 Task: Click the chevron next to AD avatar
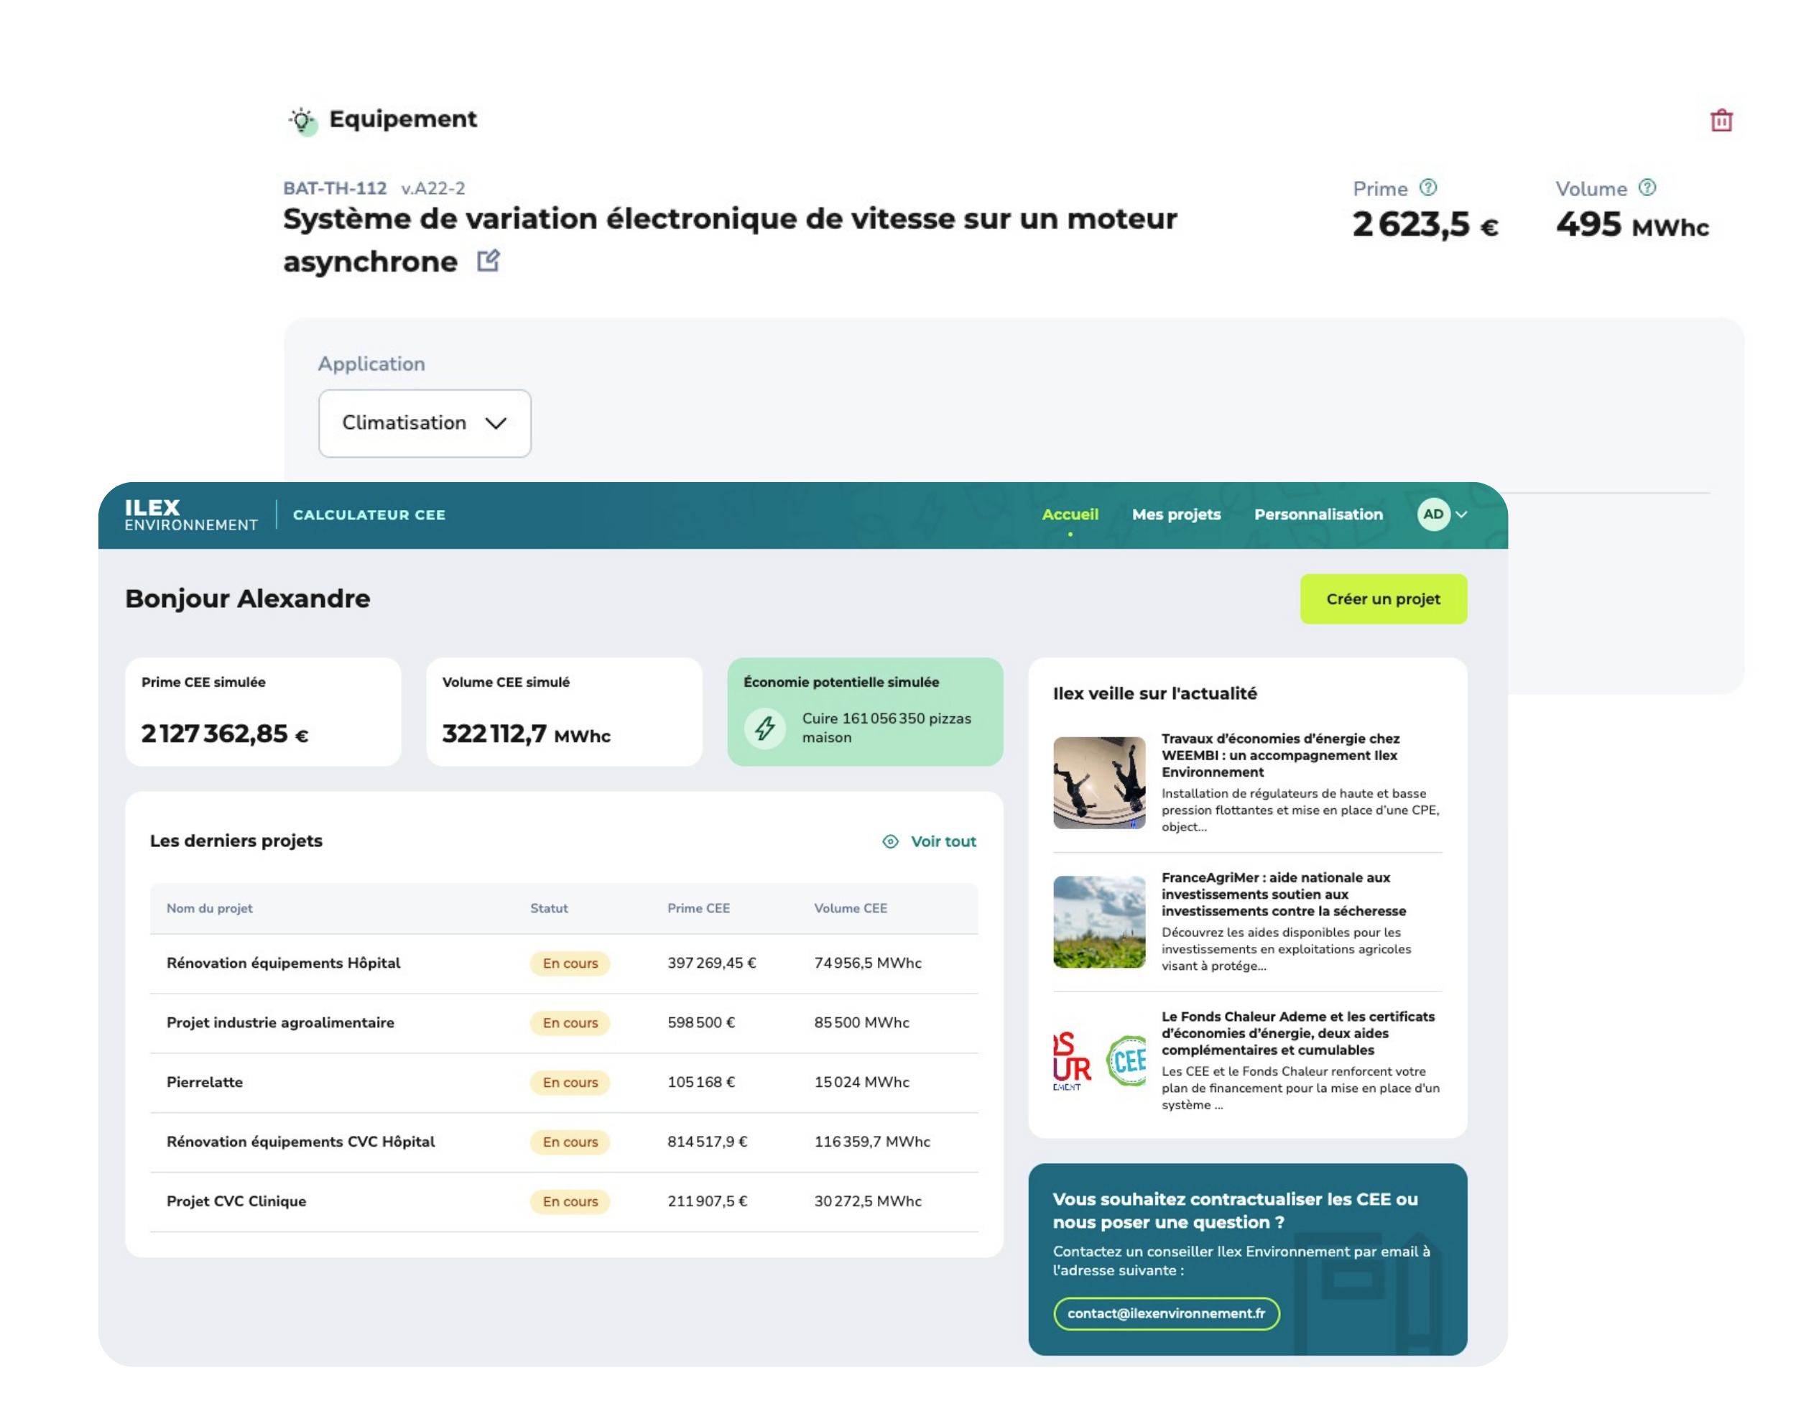pyautogui.click(x=1461, y=514)
